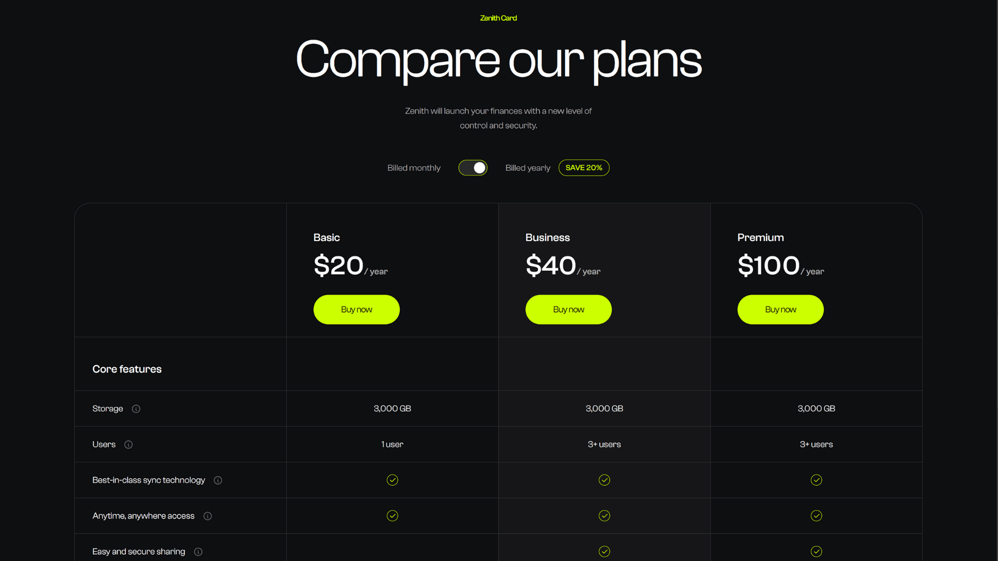Click the SAVE 20% badge
The height and width of the screenshot is (561, 998).
pyautogui.click(x=584, y=168)
